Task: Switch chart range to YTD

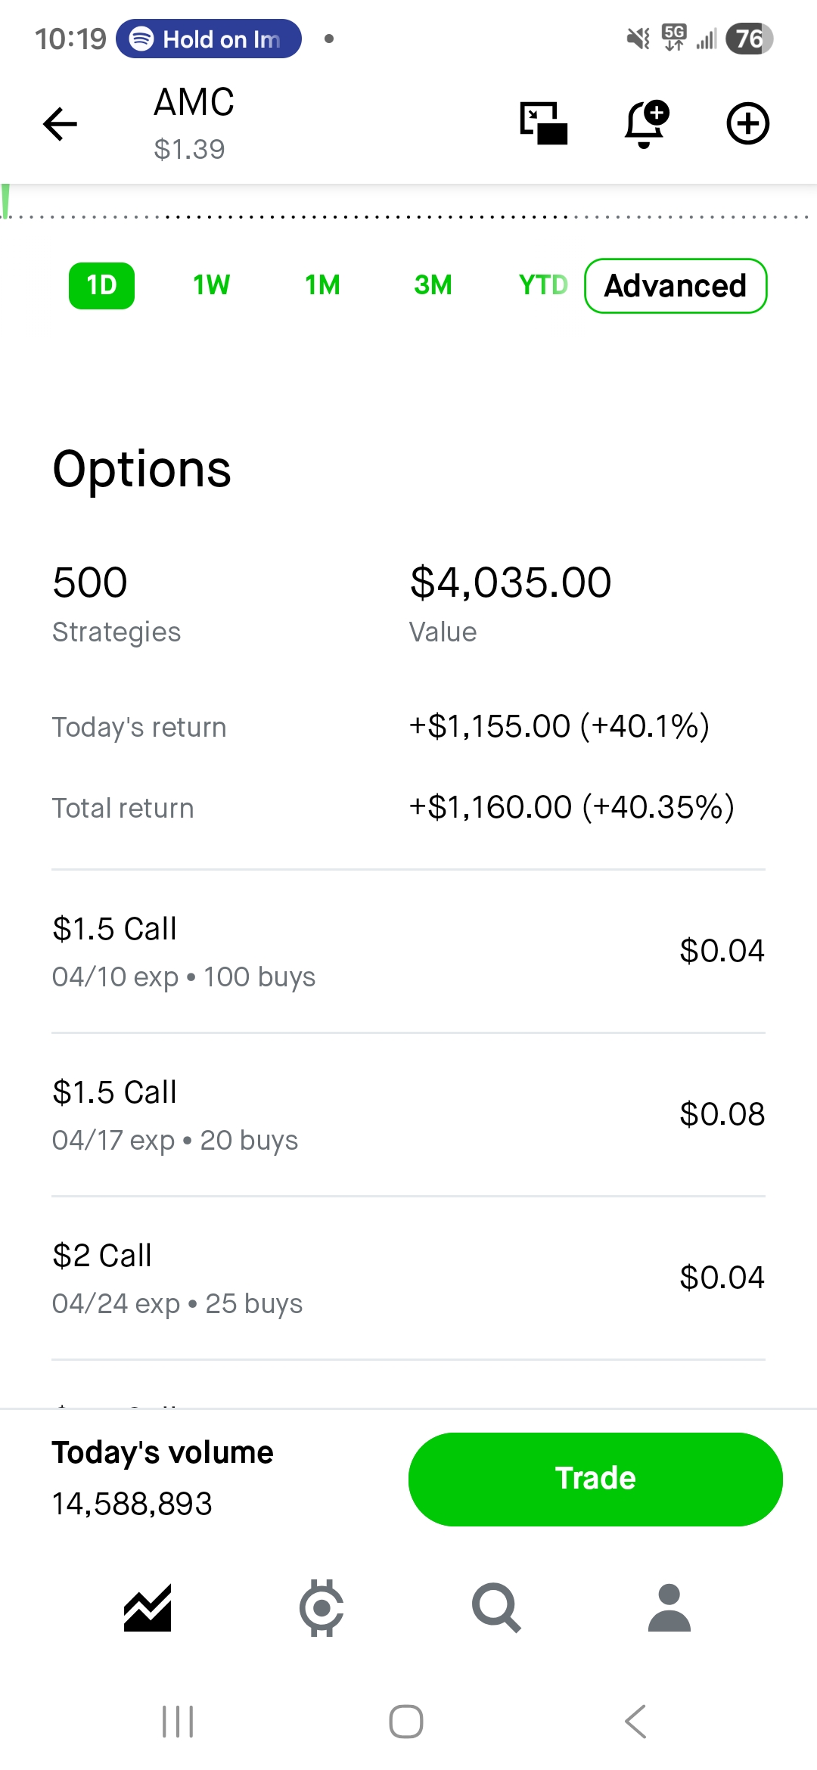Action: coord(542,286)
